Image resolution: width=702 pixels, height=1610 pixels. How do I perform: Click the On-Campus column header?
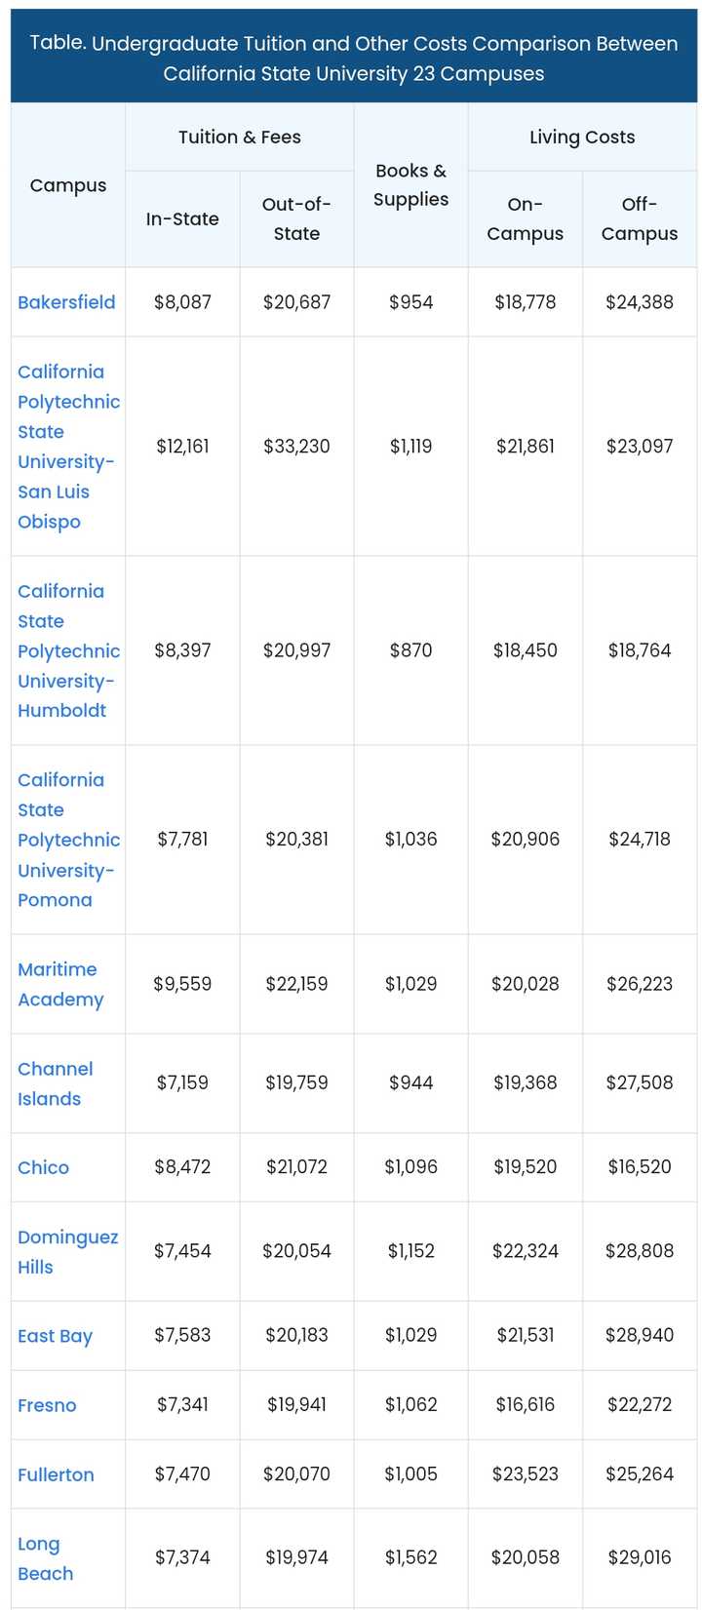(x=526, y=219)
